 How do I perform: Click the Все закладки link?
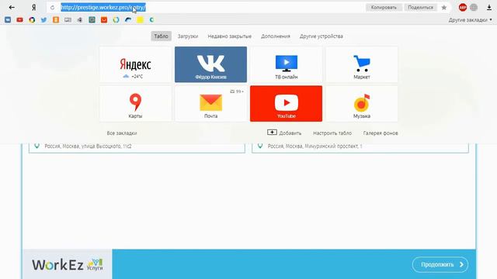point(122,133)
